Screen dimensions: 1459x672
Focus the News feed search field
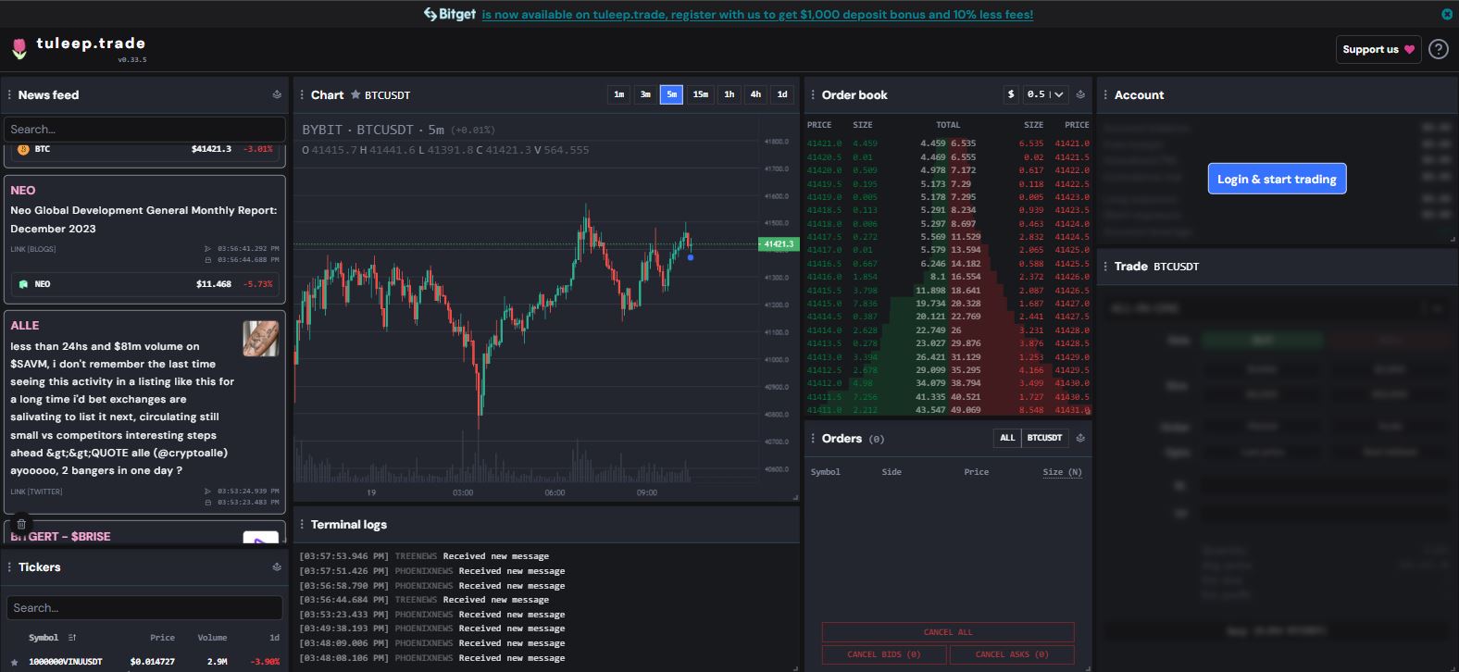point(144,129)
